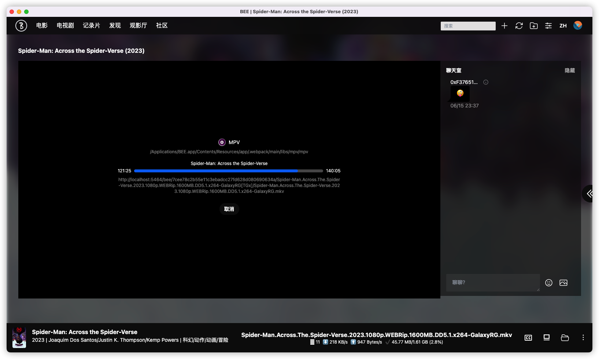Open the ZH language dropdown
599x359 pixels.
(563, 26)
